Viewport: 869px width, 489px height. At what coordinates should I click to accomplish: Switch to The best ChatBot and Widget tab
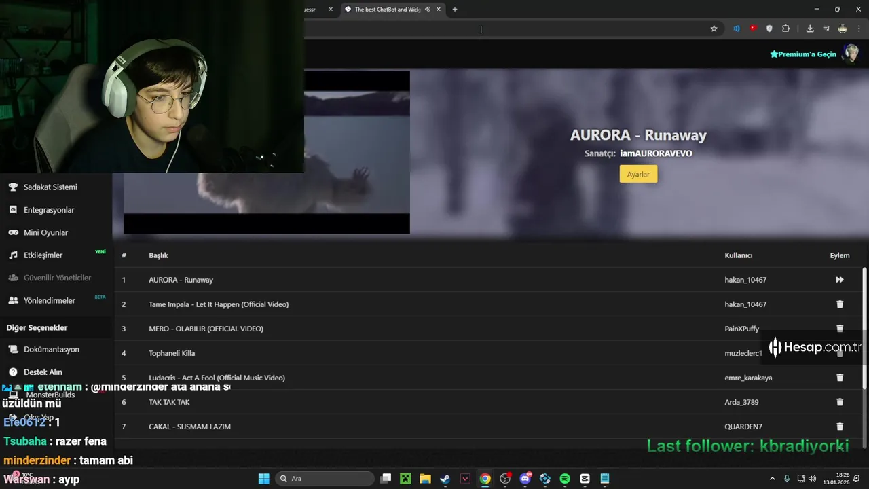point(387,10)
